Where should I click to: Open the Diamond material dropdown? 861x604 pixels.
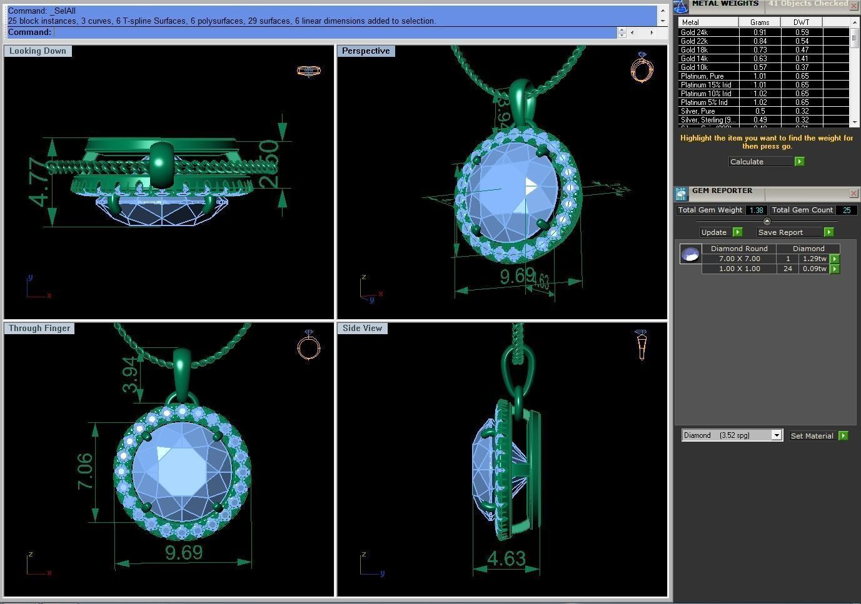coord(776,435)
